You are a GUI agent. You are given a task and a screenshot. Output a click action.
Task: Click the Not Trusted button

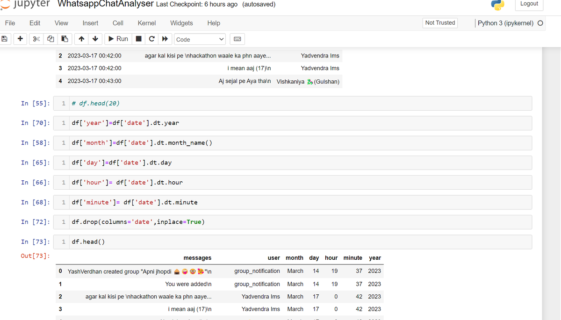tap(440, 22)
